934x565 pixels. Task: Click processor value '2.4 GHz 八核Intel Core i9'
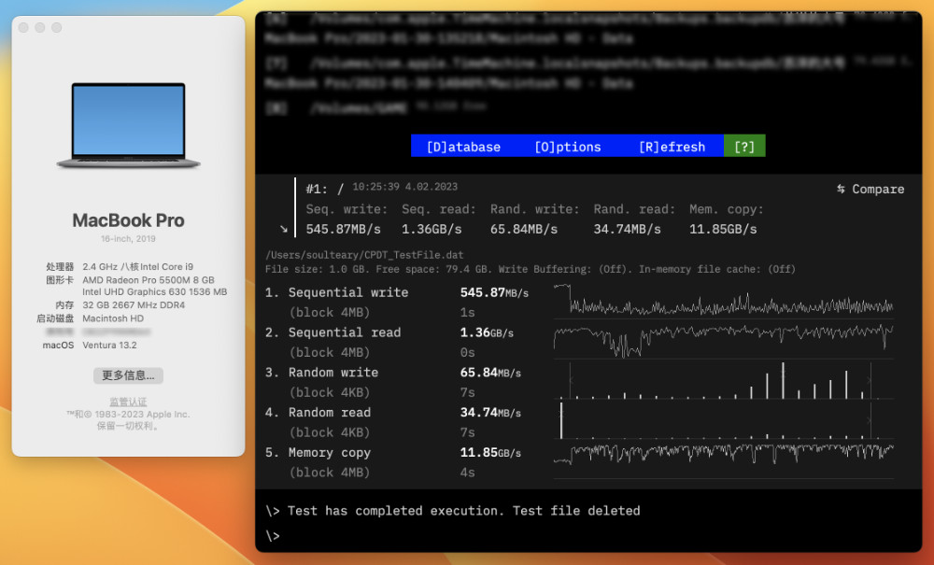[x=137, y=267]
